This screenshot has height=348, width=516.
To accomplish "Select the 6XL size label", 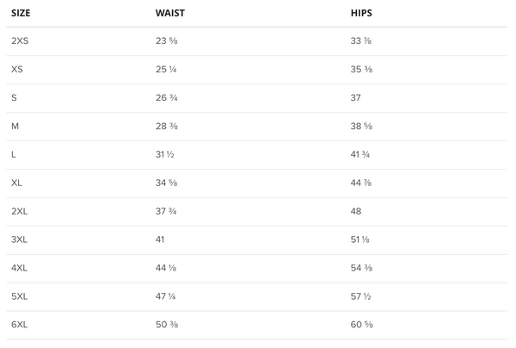I will [20, 325].
